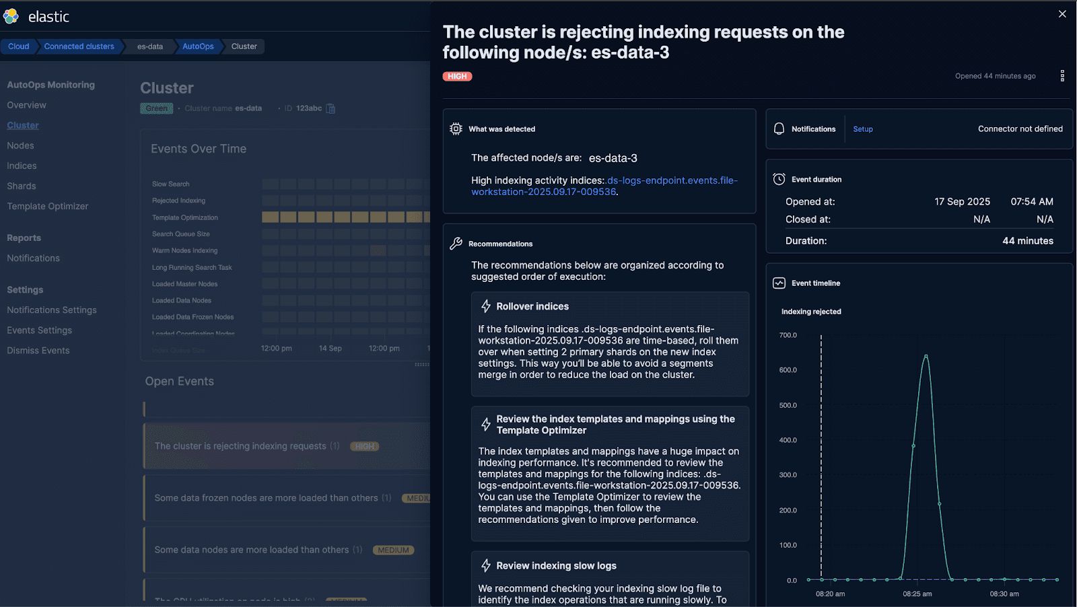Click the Notifications bell icon
This screenshot has width=1077, height=607.
[779, 129]
